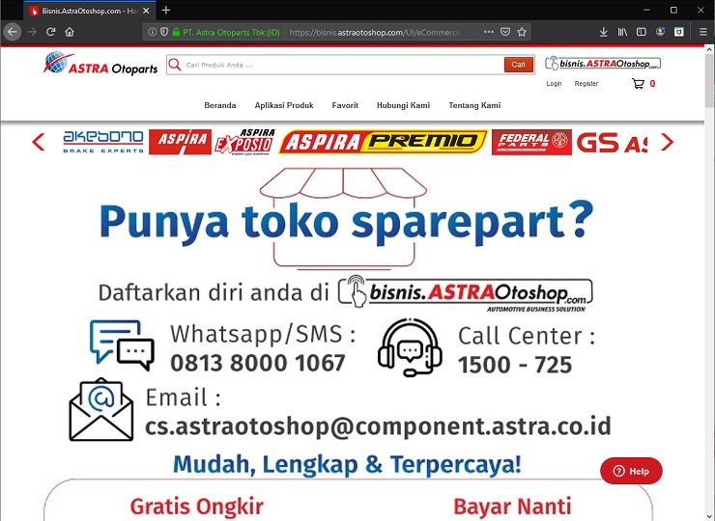The height and width of the screenshot is (521, 715).
Task: Click the large bisnis.AstraOtoshop.com banner logo
Action: tap(465, 293)
